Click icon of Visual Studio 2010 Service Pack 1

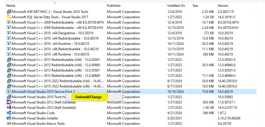pyautogui.click(x=9, y=92)
